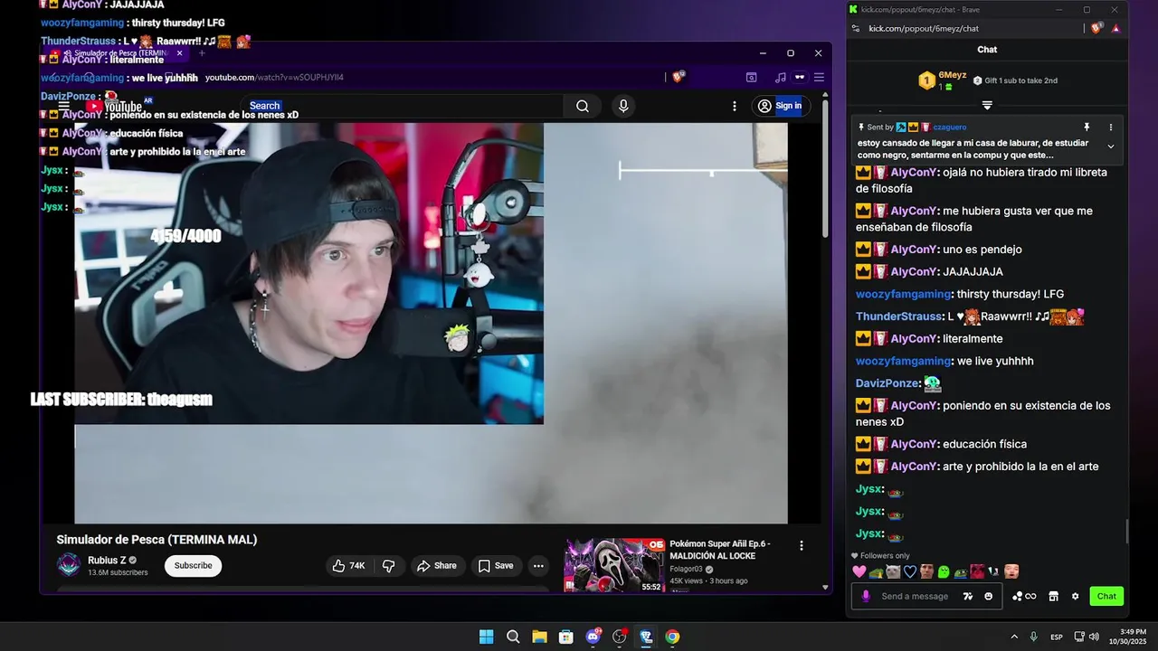Open Brave main menu in YouTube window
1158x651 pixels.
pos(819,78)
